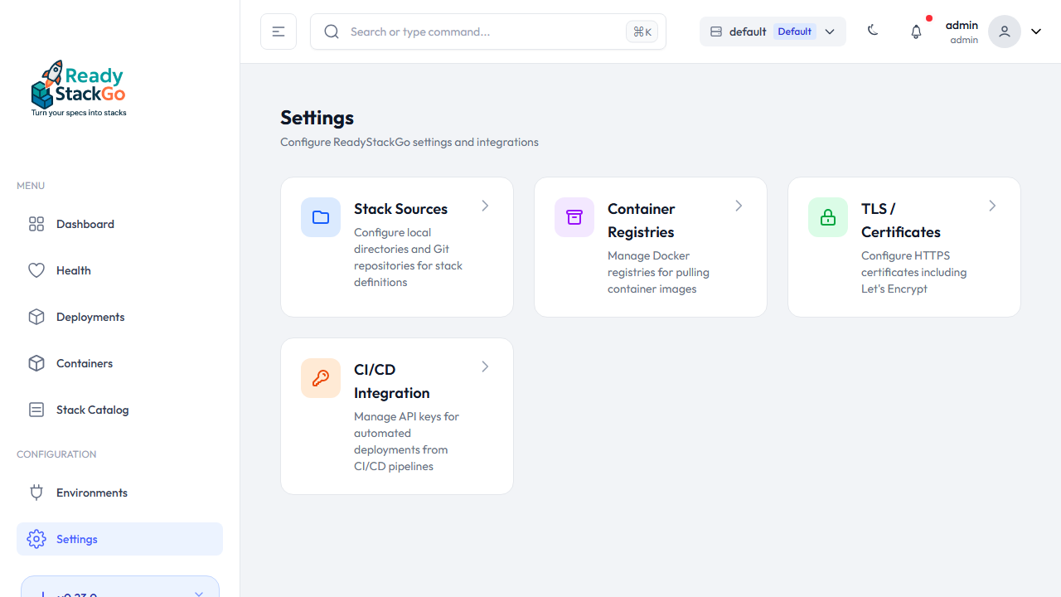The height and width of the screenshot is (597, 1061).
Task: Click the Stack Sources folder icon
Action: coord(321,216)
